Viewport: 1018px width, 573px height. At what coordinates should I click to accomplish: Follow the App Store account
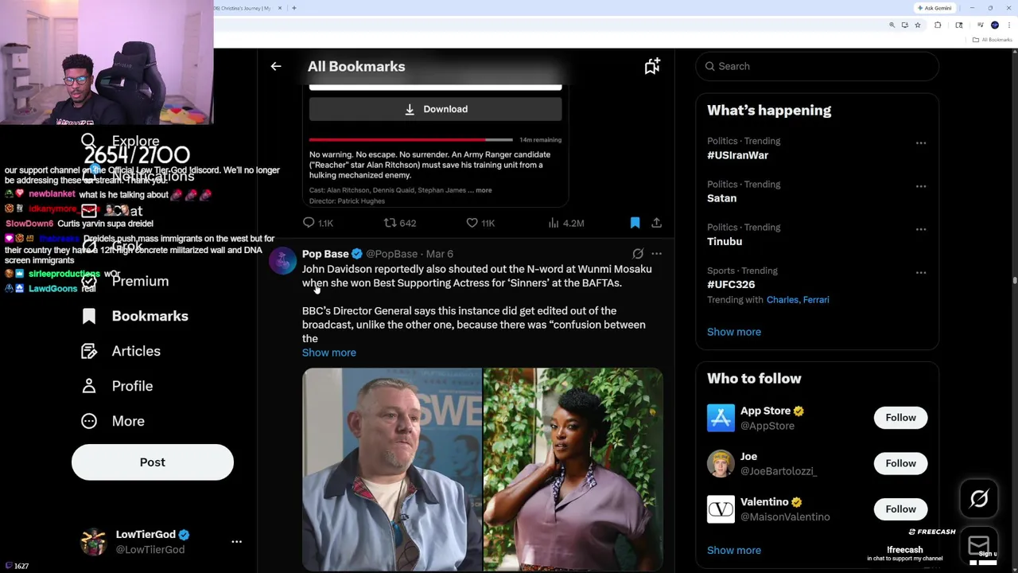(x=900, y=418)
